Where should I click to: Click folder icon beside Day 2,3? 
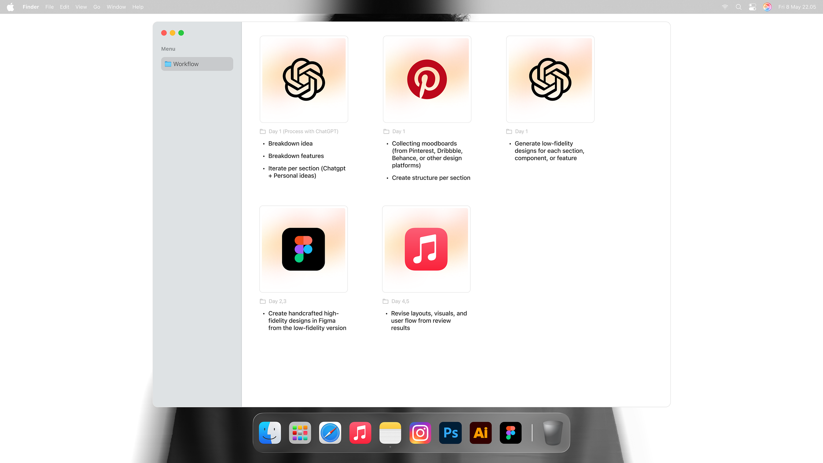click(x=263, y=301)
